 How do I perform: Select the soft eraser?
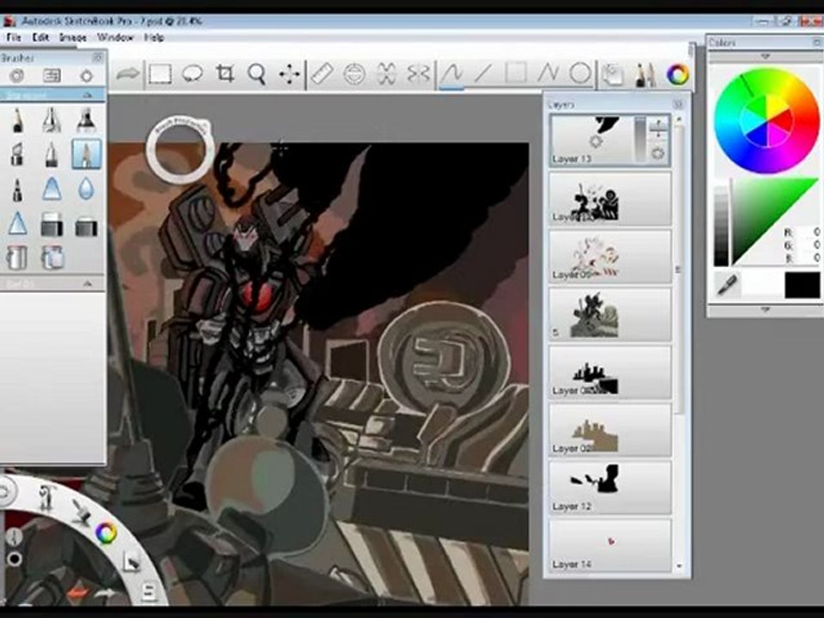86,226
